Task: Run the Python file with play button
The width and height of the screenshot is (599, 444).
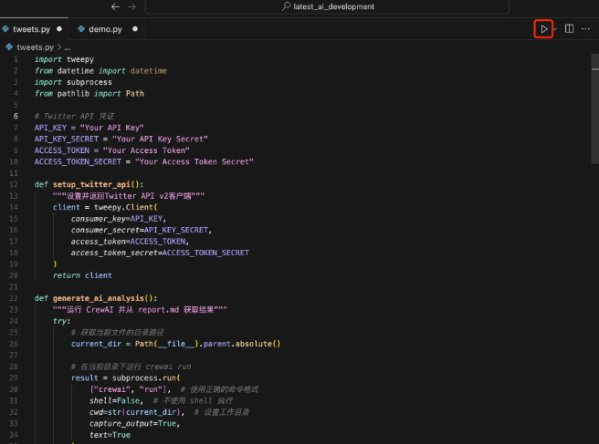Action: 543,29
